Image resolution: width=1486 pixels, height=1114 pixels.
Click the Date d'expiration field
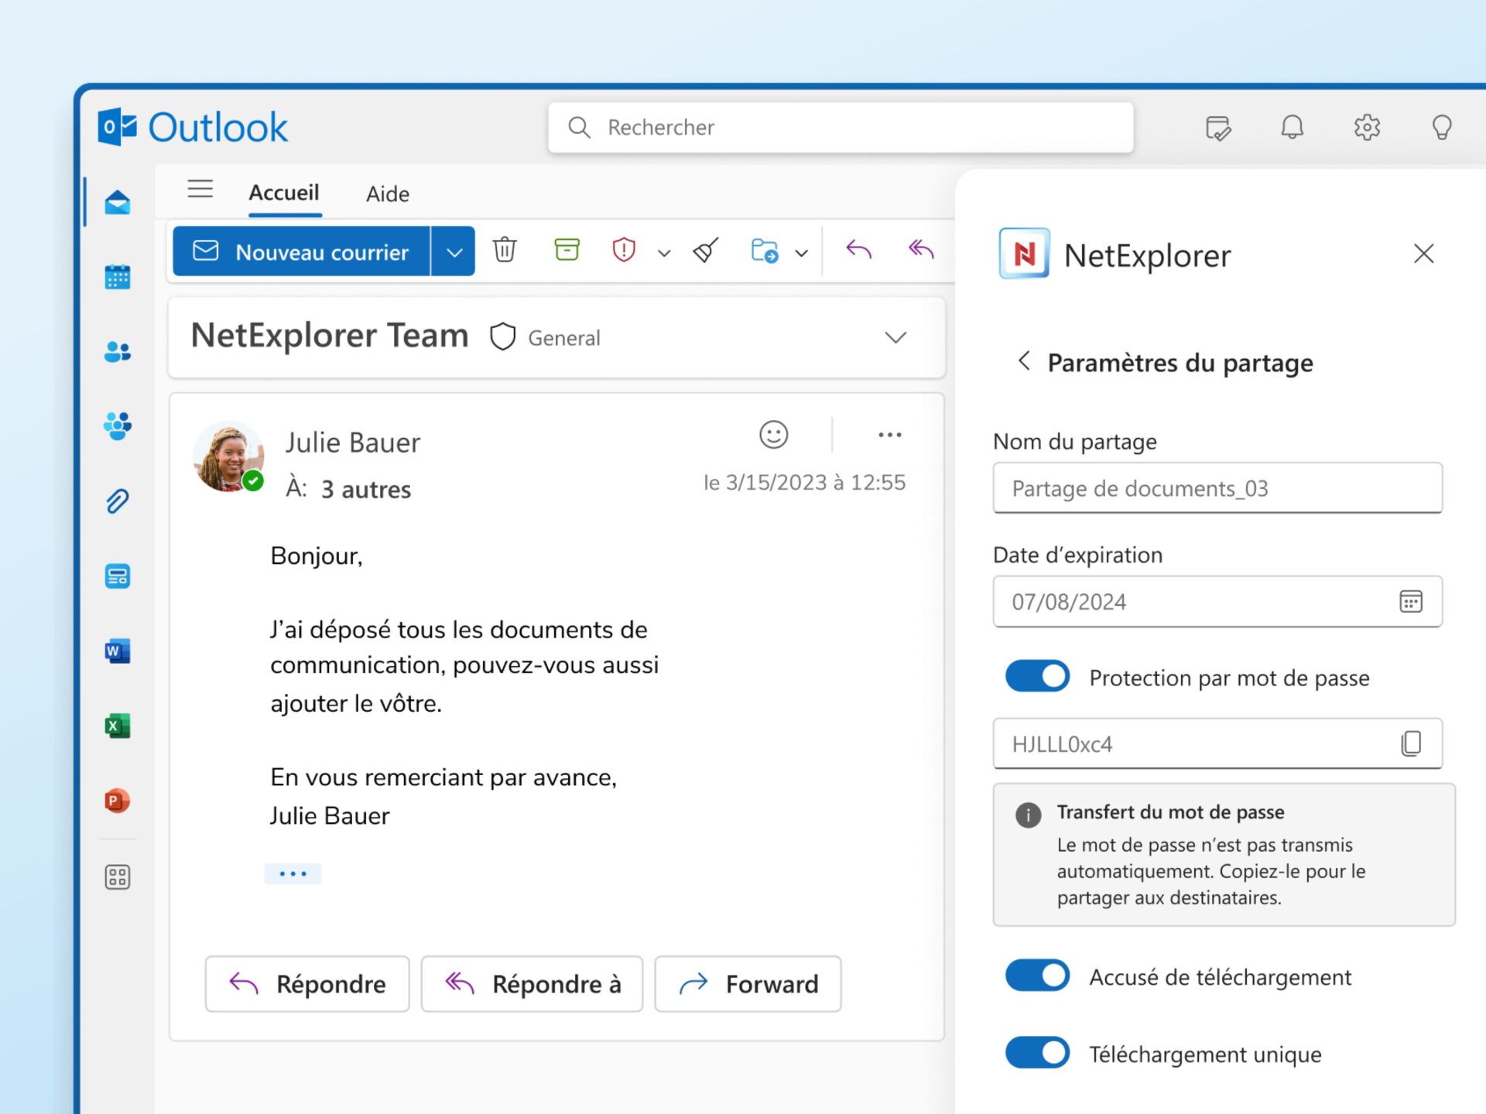point(1217,601)
